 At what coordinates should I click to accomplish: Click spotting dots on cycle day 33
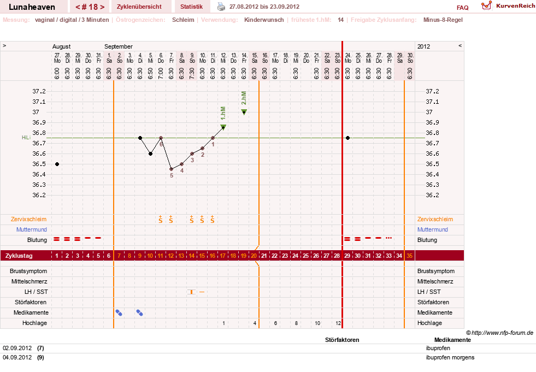point(388,238)
